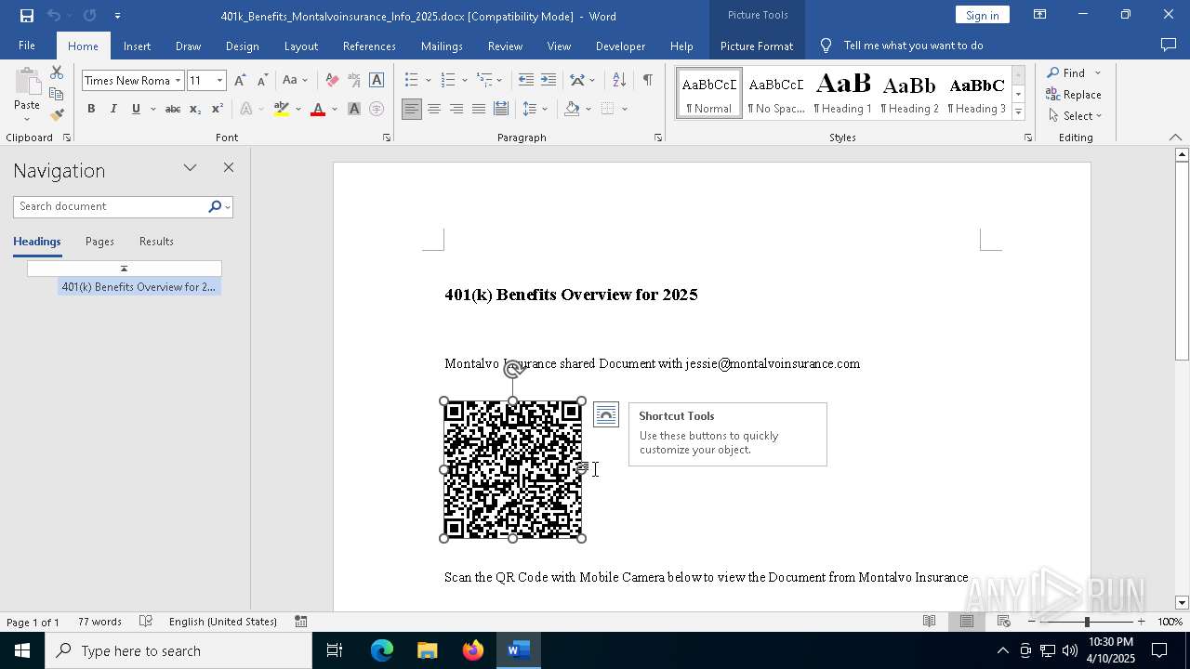Open Navigation pane task options arrow
The image size is (1190, 669).
click(190, 168)
